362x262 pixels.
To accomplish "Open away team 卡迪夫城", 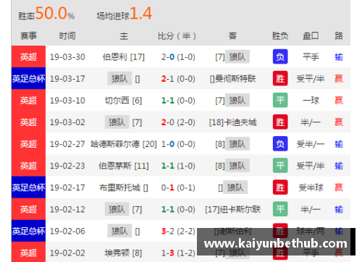I will [240, 122].
